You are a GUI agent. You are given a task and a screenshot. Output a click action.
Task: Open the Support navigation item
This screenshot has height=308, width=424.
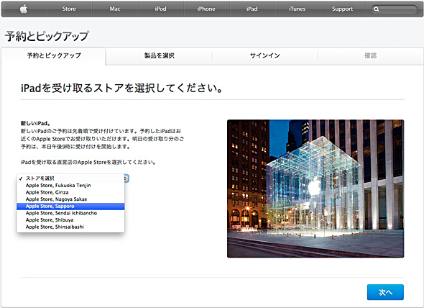(x=342, y=9)
